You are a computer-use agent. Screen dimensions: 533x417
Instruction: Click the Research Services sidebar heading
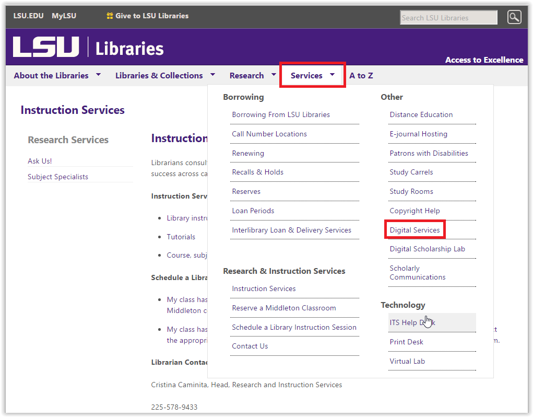pos(68,140)
